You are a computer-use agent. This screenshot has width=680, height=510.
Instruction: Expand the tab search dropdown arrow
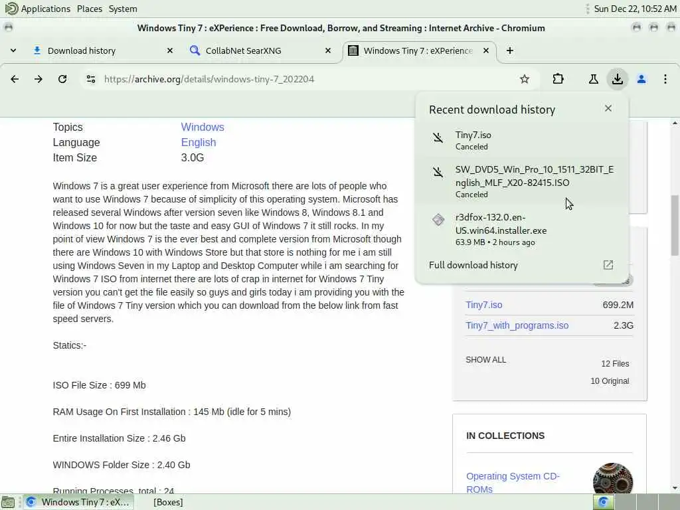click(13, 50)
